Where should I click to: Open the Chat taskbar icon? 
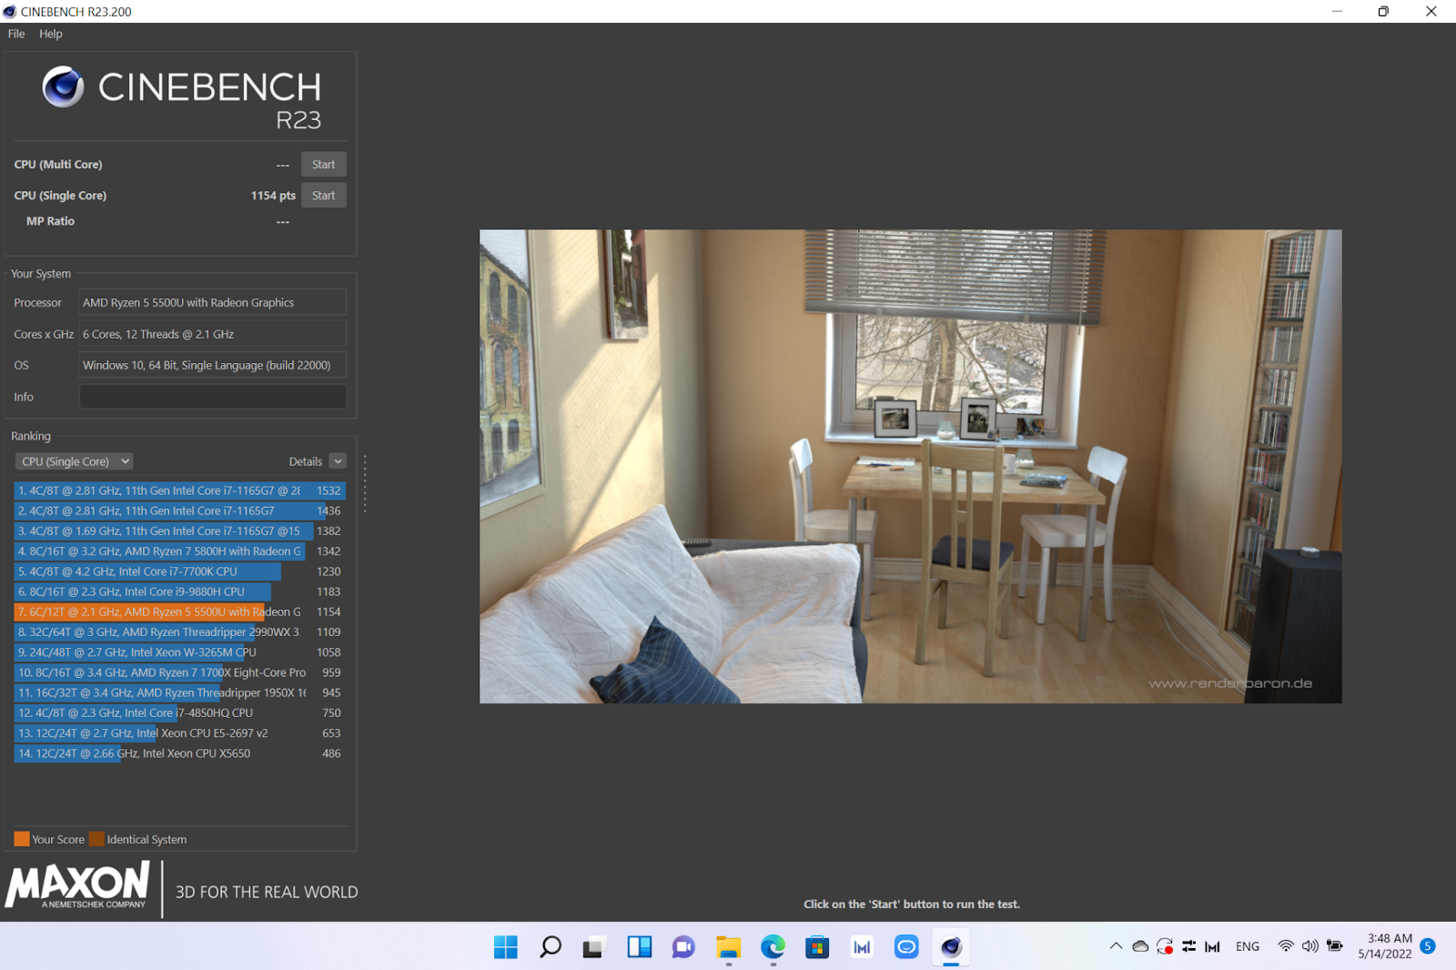682,947
